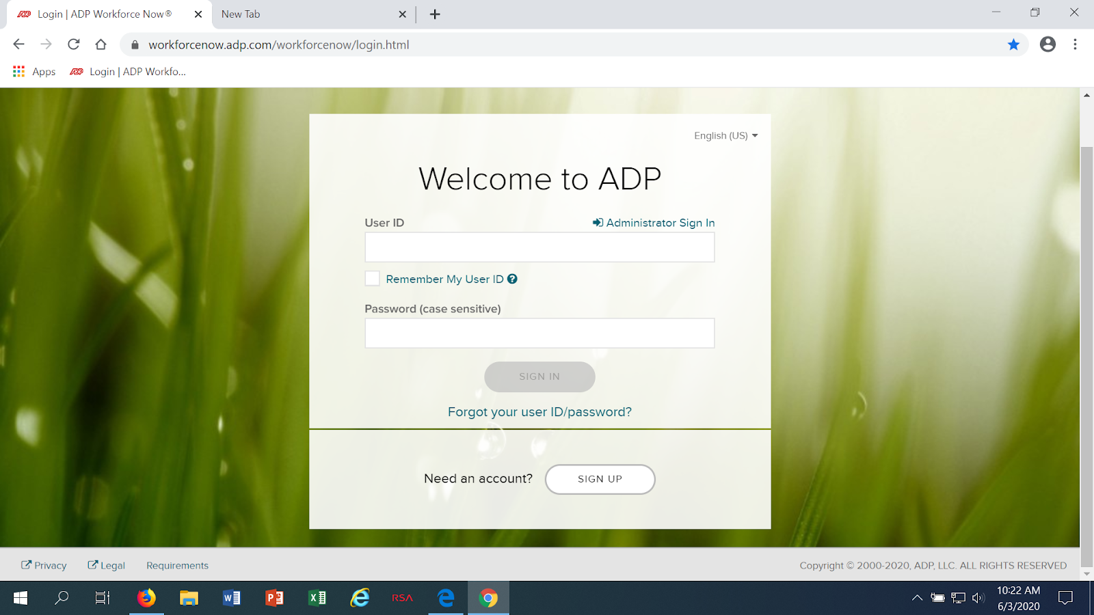Focus the Password input field
Viewport: 1094px width, 615px height.
(x=539, y=333)
